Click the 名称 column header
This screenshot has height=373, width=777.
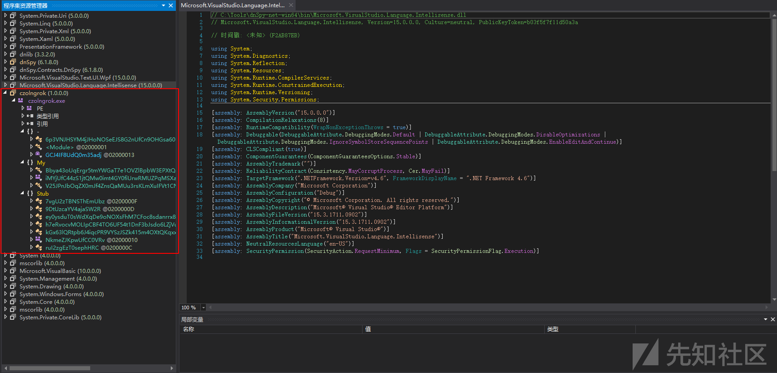click(271, 329)
